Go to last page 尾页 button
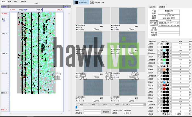 coord(93,104)
